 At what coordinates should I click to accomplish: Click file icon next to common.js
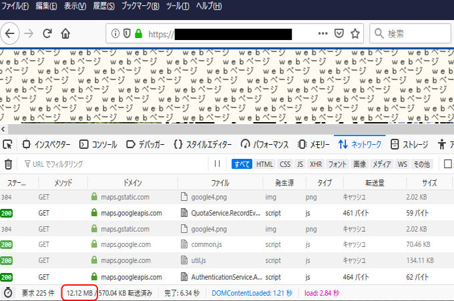tap(184, 244)
